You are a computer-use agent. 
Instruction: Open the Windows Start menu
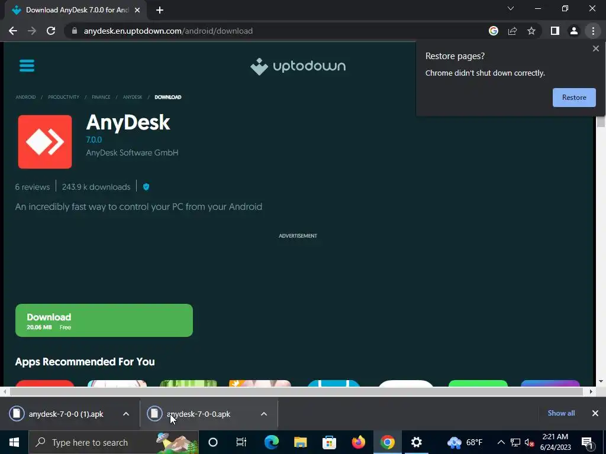pos(14,442)
